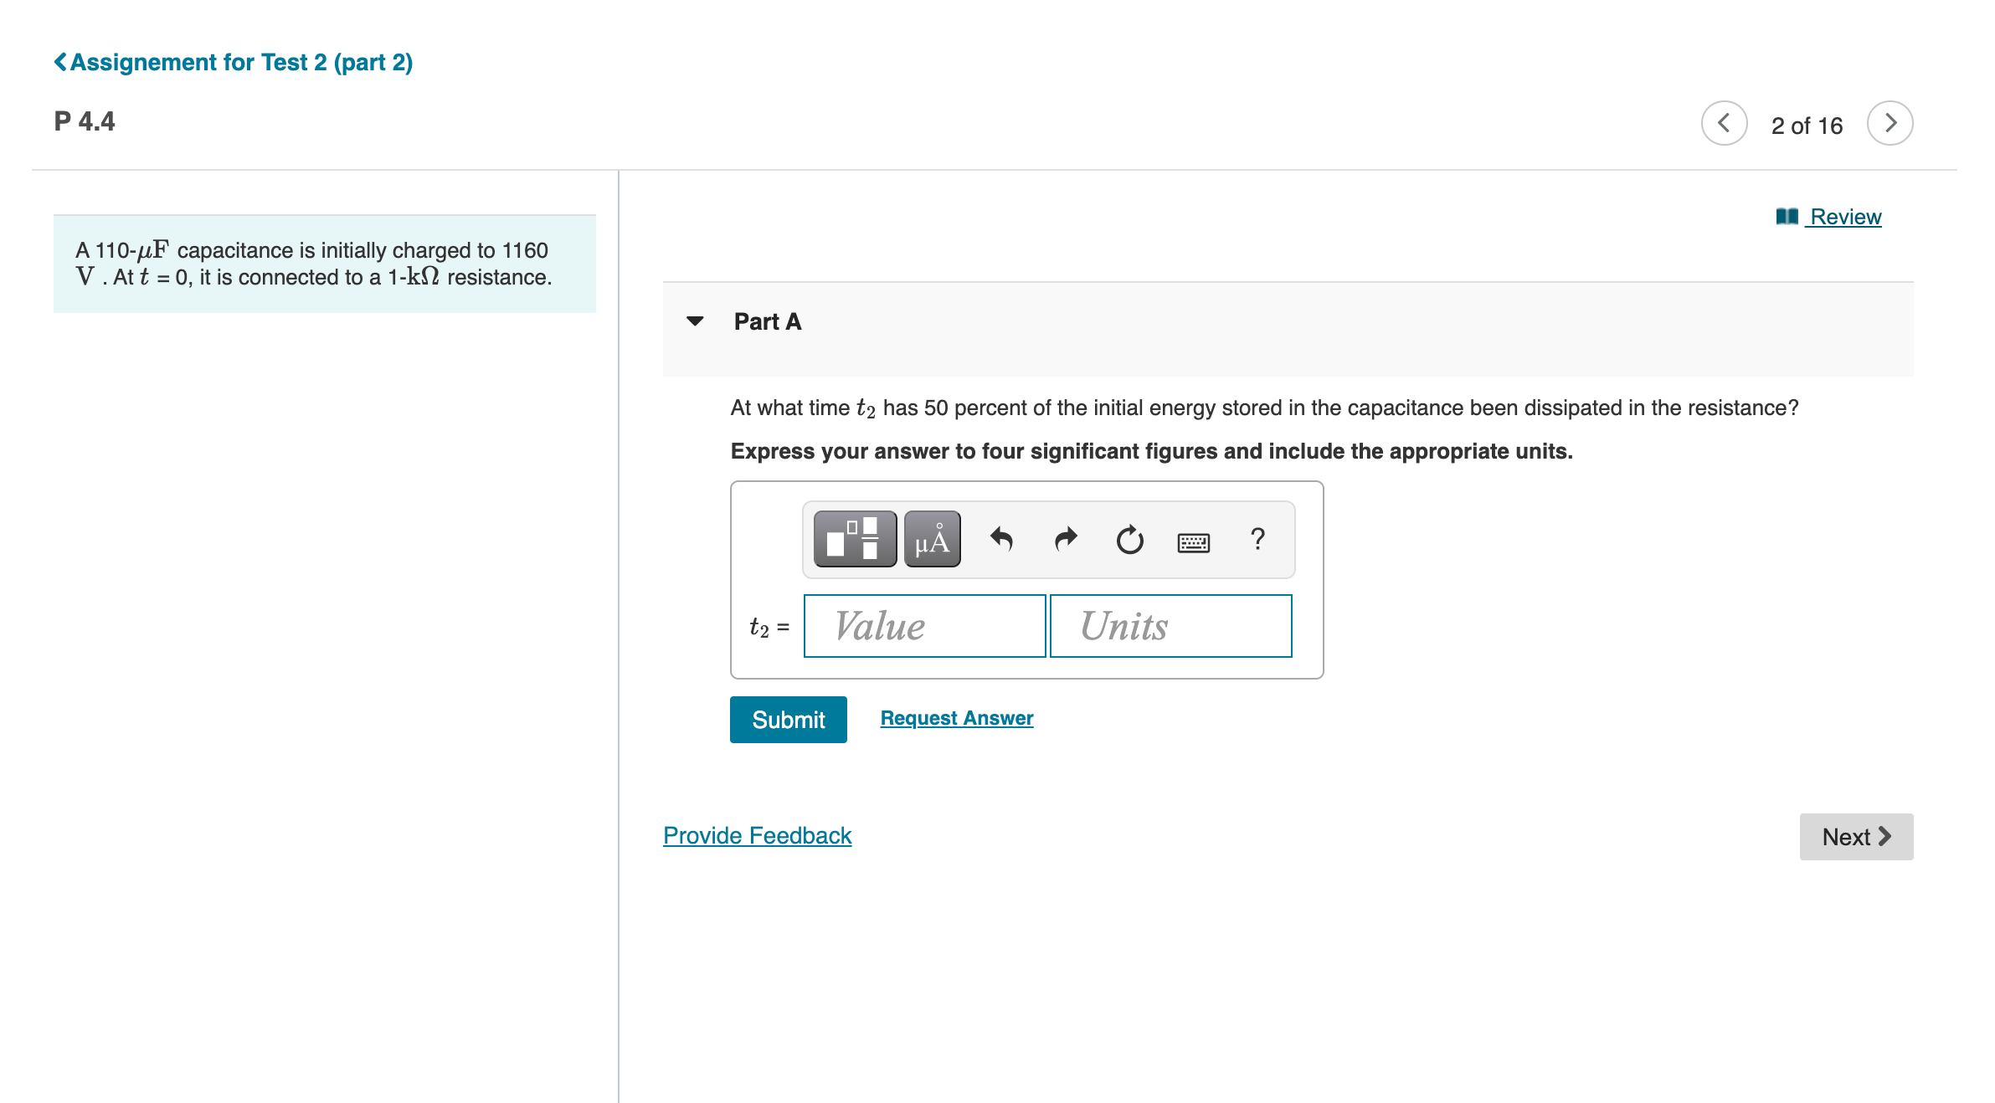
Task: Open the symbols µÅ units palette
Action: tap(932, 539)
